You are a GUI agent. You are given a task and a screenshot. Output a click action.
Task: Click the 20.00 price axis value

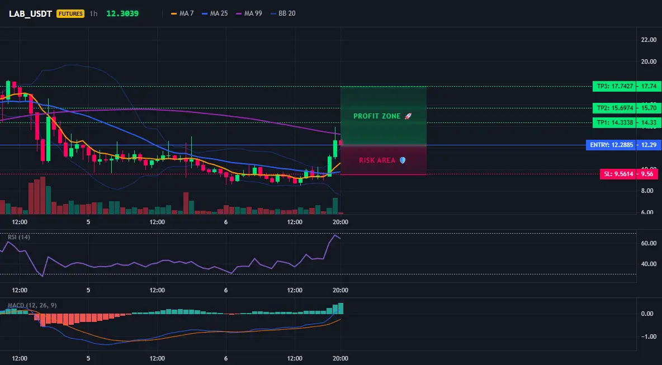tap(649, 61)
